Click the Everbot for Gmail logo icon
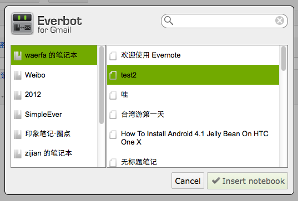Image resolution: width=298 pixels, height=201 pixels. pos(22,23)
